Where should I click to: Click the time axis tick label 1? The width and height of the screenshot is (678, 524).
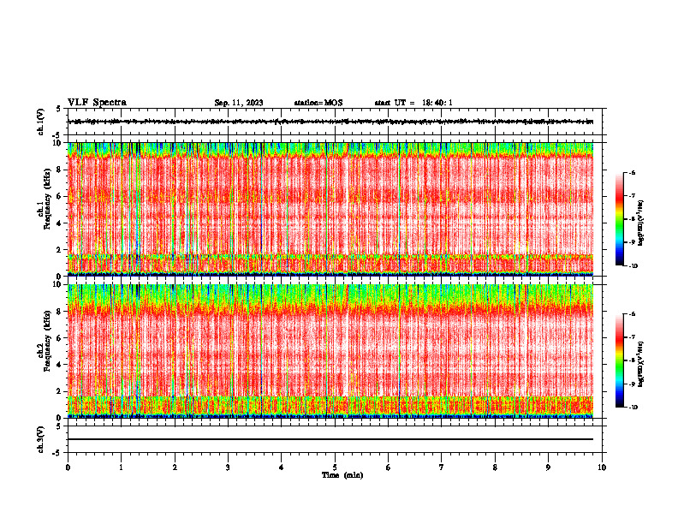(x=121, y=467)
